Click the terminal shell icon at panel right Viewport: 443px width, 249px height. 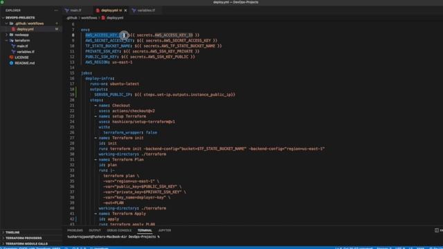point(437,230)
